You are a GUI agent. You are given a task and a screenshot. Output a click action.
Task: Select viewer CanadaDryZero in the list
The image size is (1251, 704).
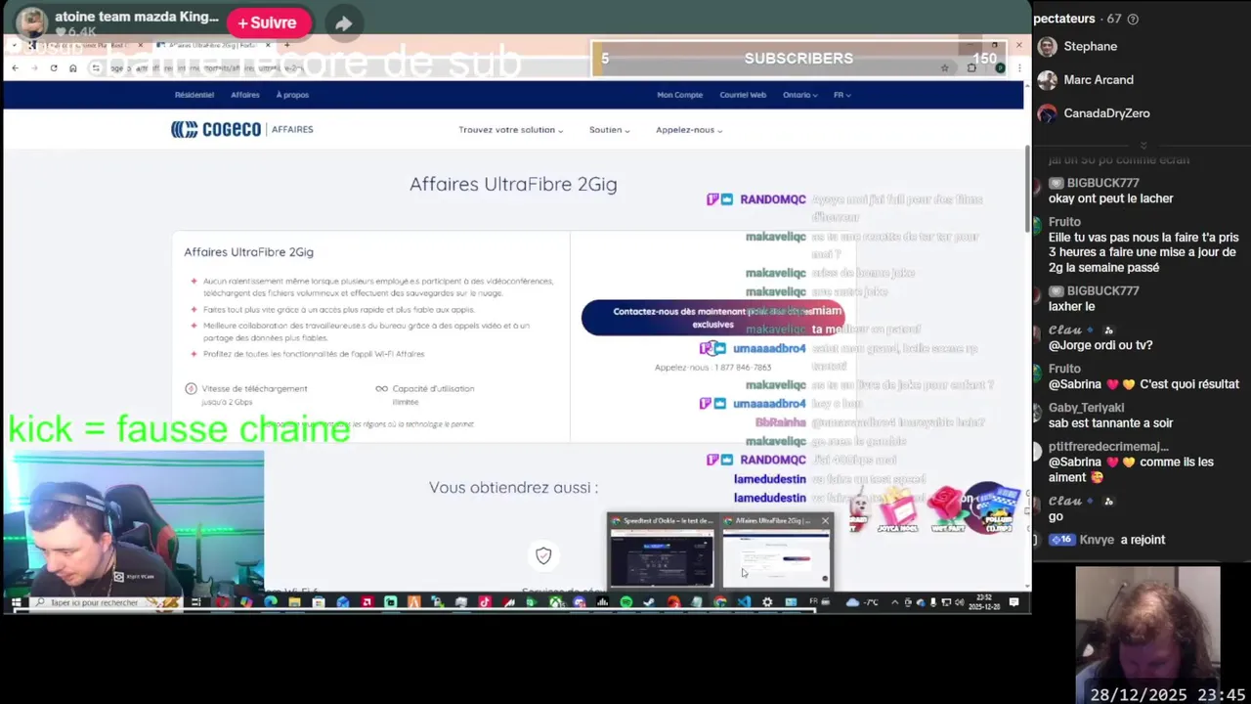coord(1093,112)
